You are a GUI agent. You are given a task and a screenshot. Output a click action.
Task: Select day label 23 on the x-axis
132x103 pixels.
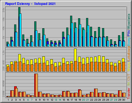pos(96,100)
